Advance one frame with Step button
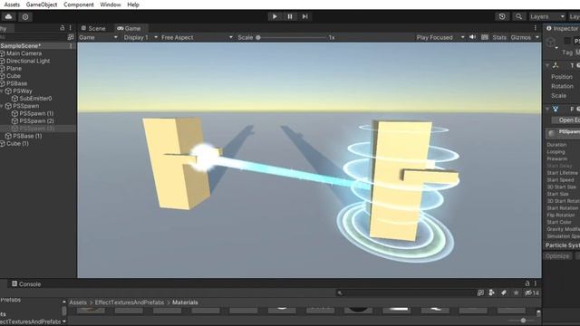The image size is (580, 326). click(304, 16)
